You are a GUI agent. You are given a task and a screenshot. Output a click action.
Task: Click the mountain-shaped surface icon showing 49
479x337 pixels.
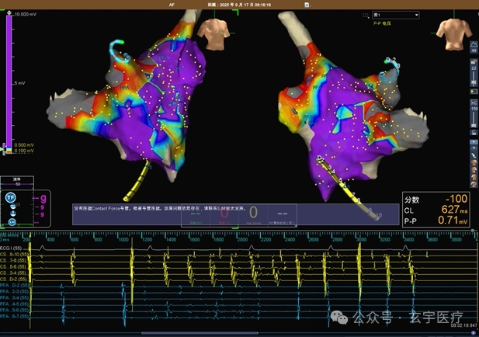click(474, 47)
